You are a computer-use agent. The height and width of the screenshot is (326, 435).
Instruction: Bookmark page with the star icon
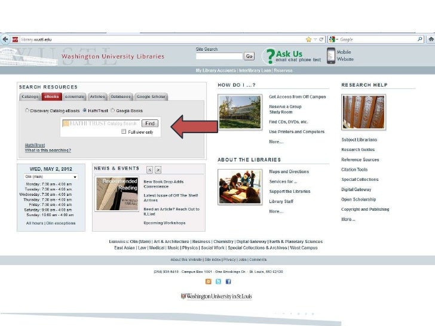pyautogui.click(x=308, y=39)
